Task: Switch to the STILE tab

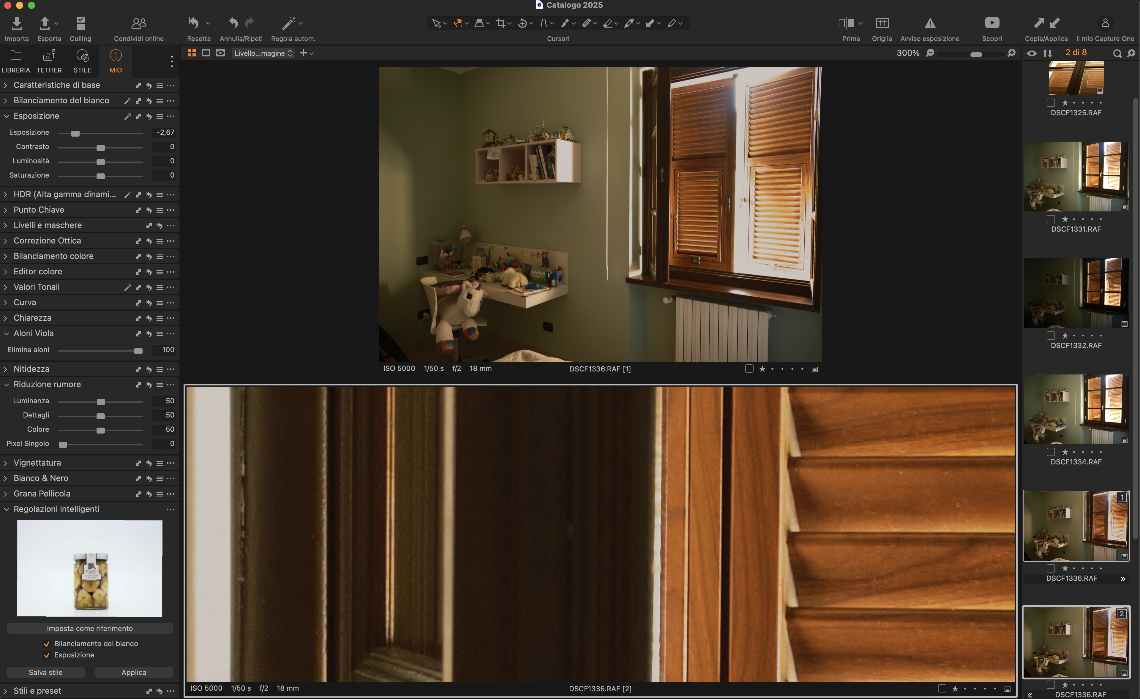Action: [x=82, y=61]
